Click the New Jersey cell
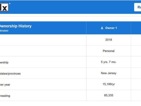This screenshot has width=141, height=106. tap(109, 73)
